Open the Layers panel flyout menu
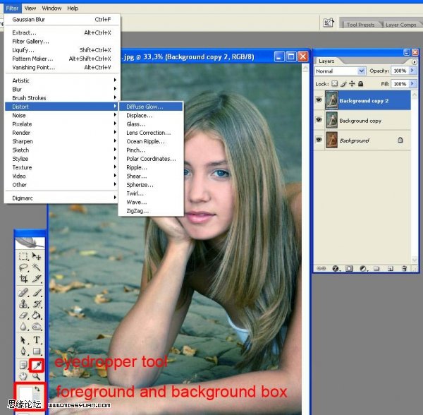This screenshot has width=423, height=415. (415, 62)
